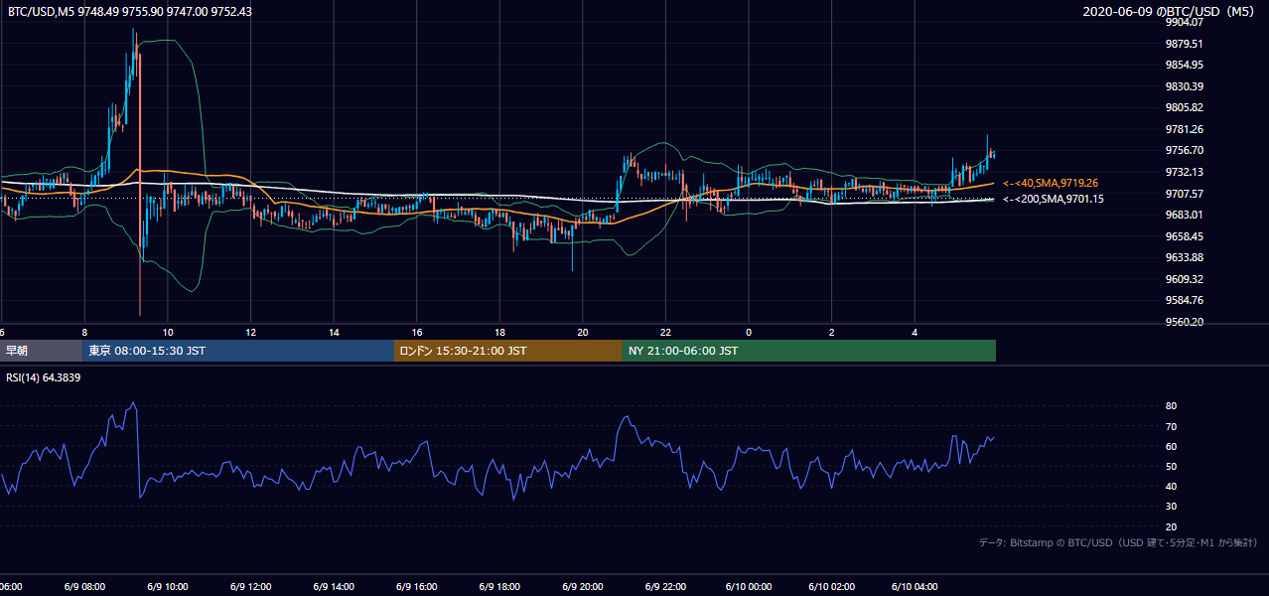Click hour tick 8 under price chart
The image size is (1269, 596).
click(84, 332)
